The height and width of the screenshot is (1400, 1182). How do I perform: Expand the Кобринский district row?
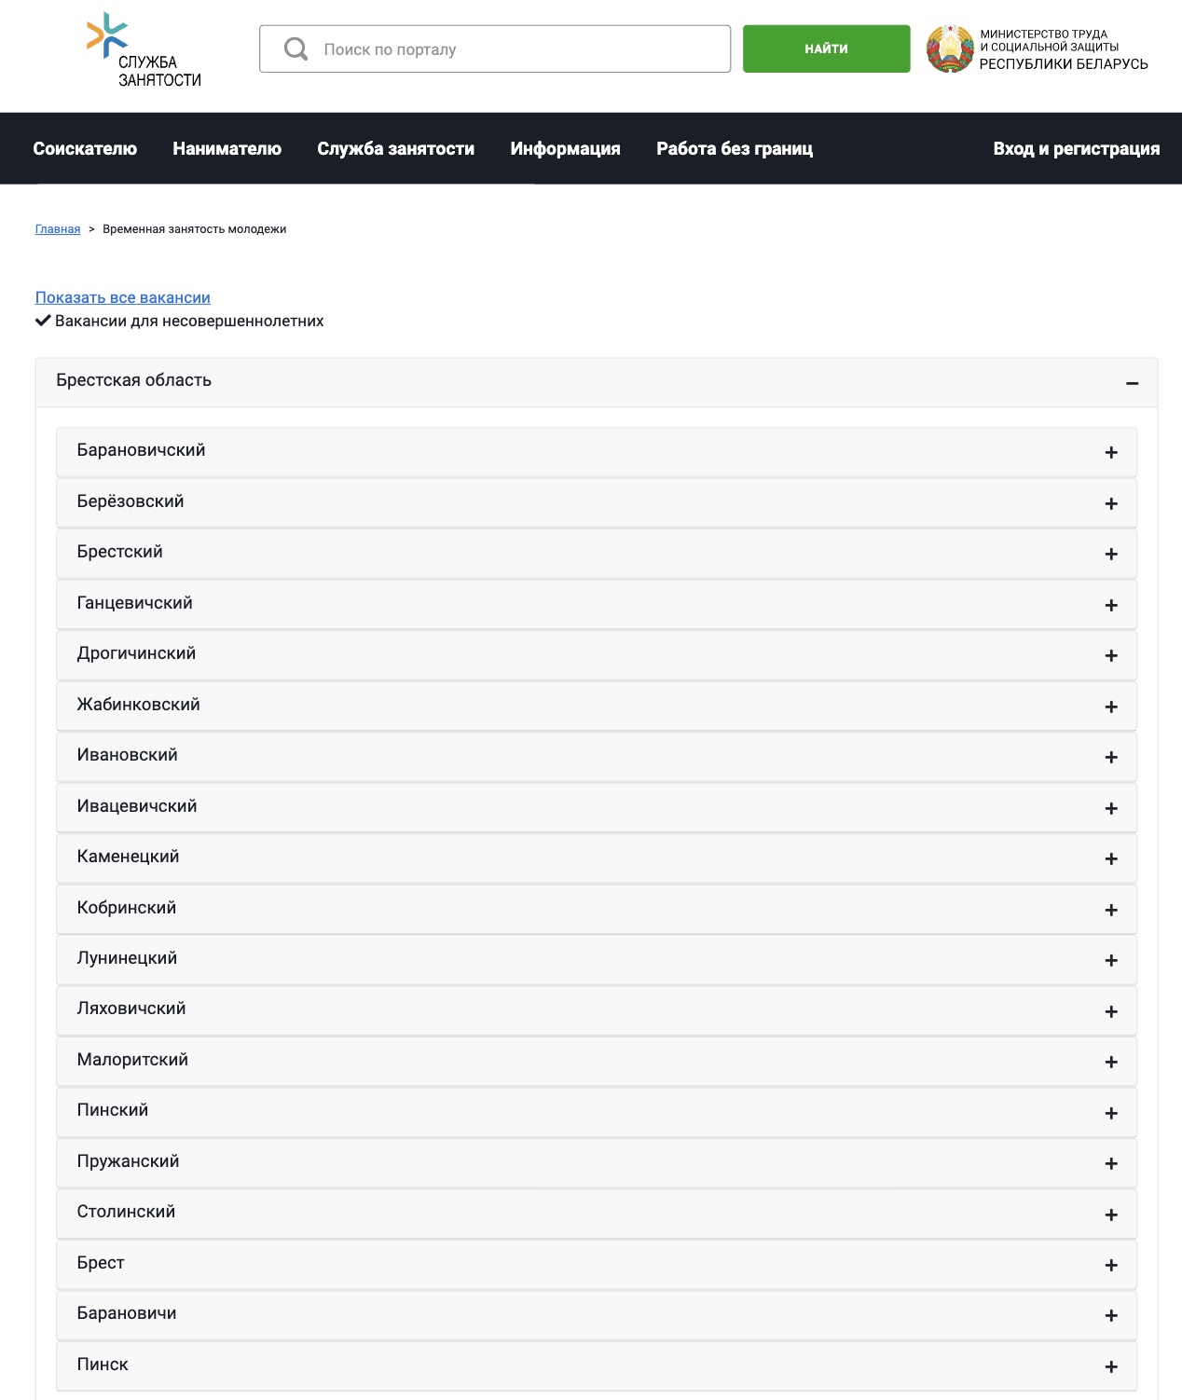click(595, 909)
